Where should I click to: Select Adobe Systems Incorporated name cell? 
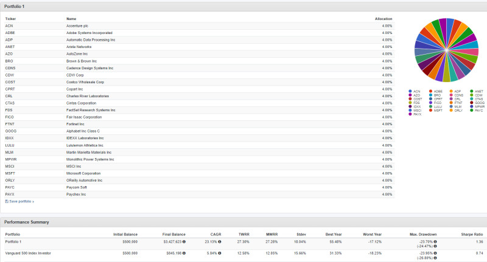click(x=89, y=33)
